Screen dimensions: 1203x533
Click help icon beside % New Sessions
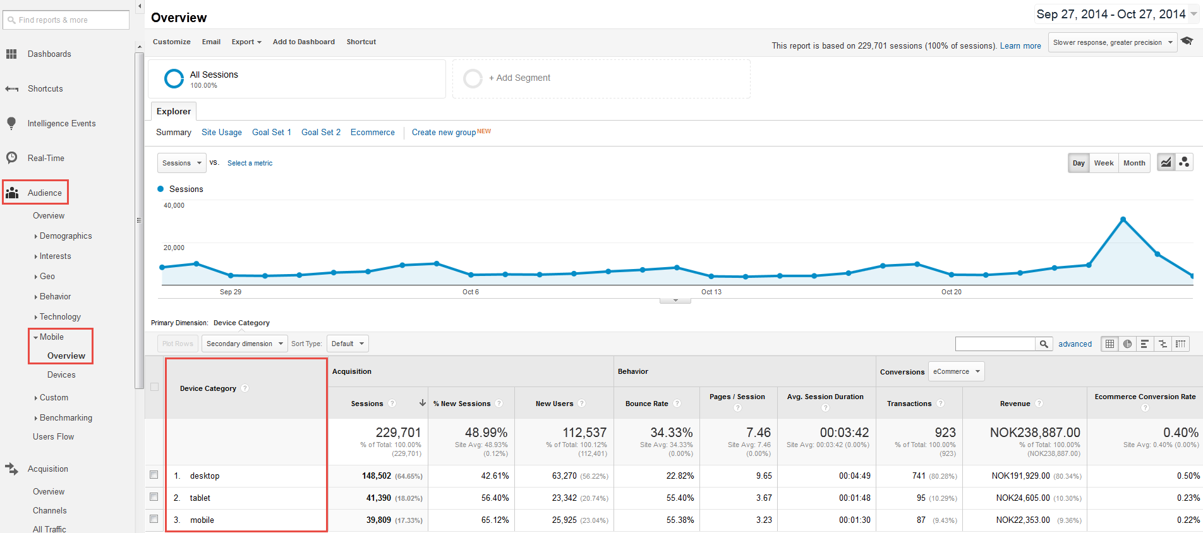tap(499, 404)
